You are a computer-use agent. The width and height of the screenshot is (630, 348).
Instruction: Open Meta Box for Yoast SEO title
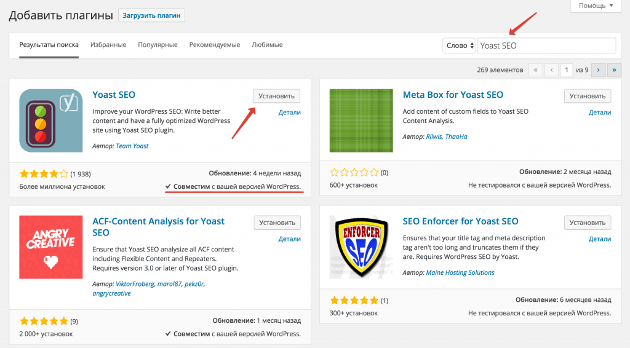(453, 95)
